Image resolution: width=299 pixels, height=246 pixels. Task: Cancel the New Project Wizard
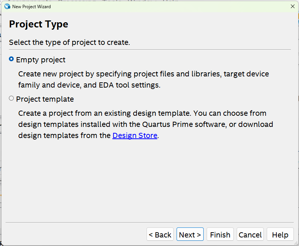tap(250, 234)
